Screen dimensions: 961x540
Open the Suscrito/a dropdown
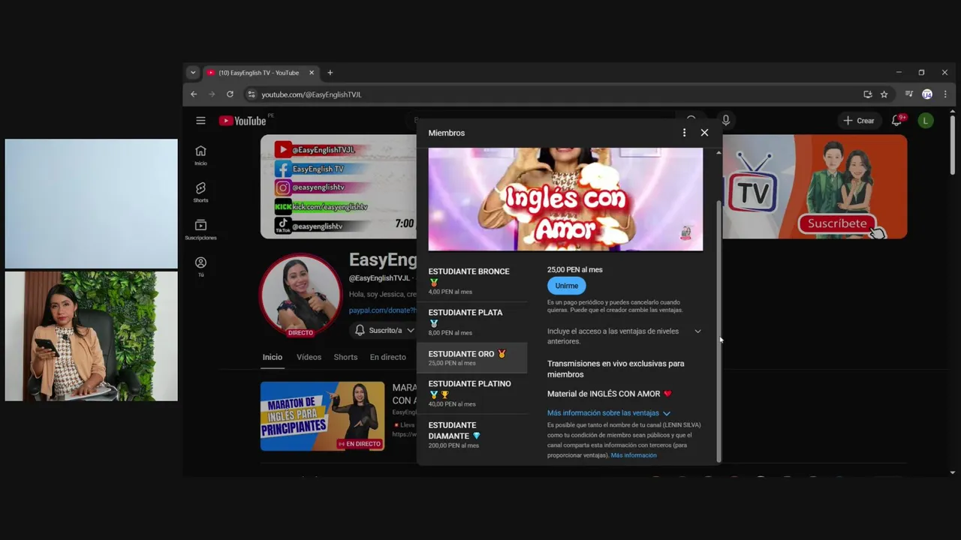[x=384, y=330]
